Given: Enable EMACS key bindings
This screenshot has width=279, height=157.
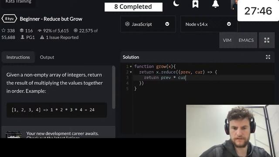Looking at the screenshot, I should pos(246,40).
